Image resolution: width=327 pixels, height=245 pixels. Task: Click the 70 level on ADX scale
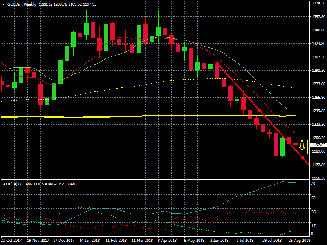313,184
